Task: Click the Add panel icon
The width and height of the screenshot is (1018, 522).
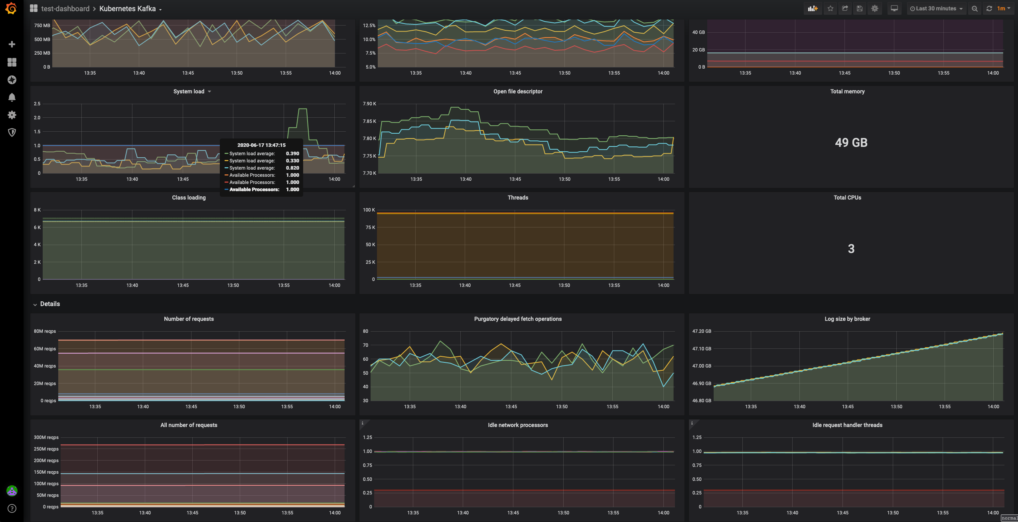Action: point(813,8)
